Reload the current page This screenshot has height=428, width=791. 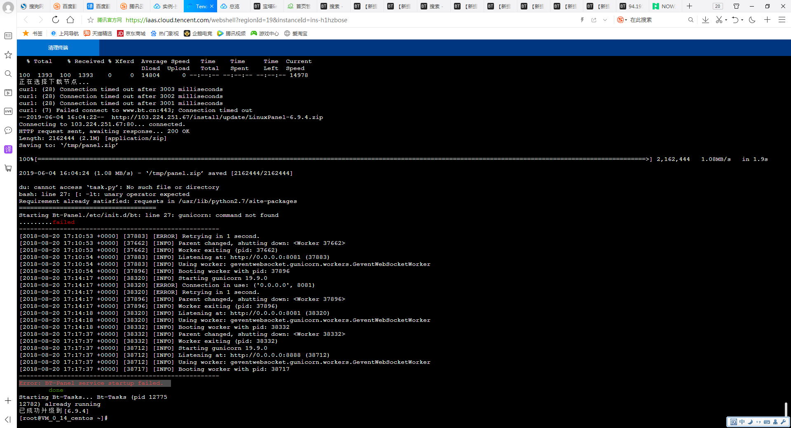tap(56, 20)
